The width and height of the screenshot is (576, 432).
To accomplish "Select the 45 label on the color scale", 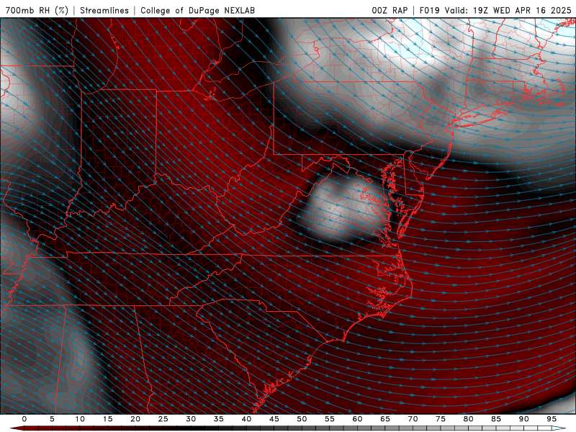I will [x=274, y=419].
